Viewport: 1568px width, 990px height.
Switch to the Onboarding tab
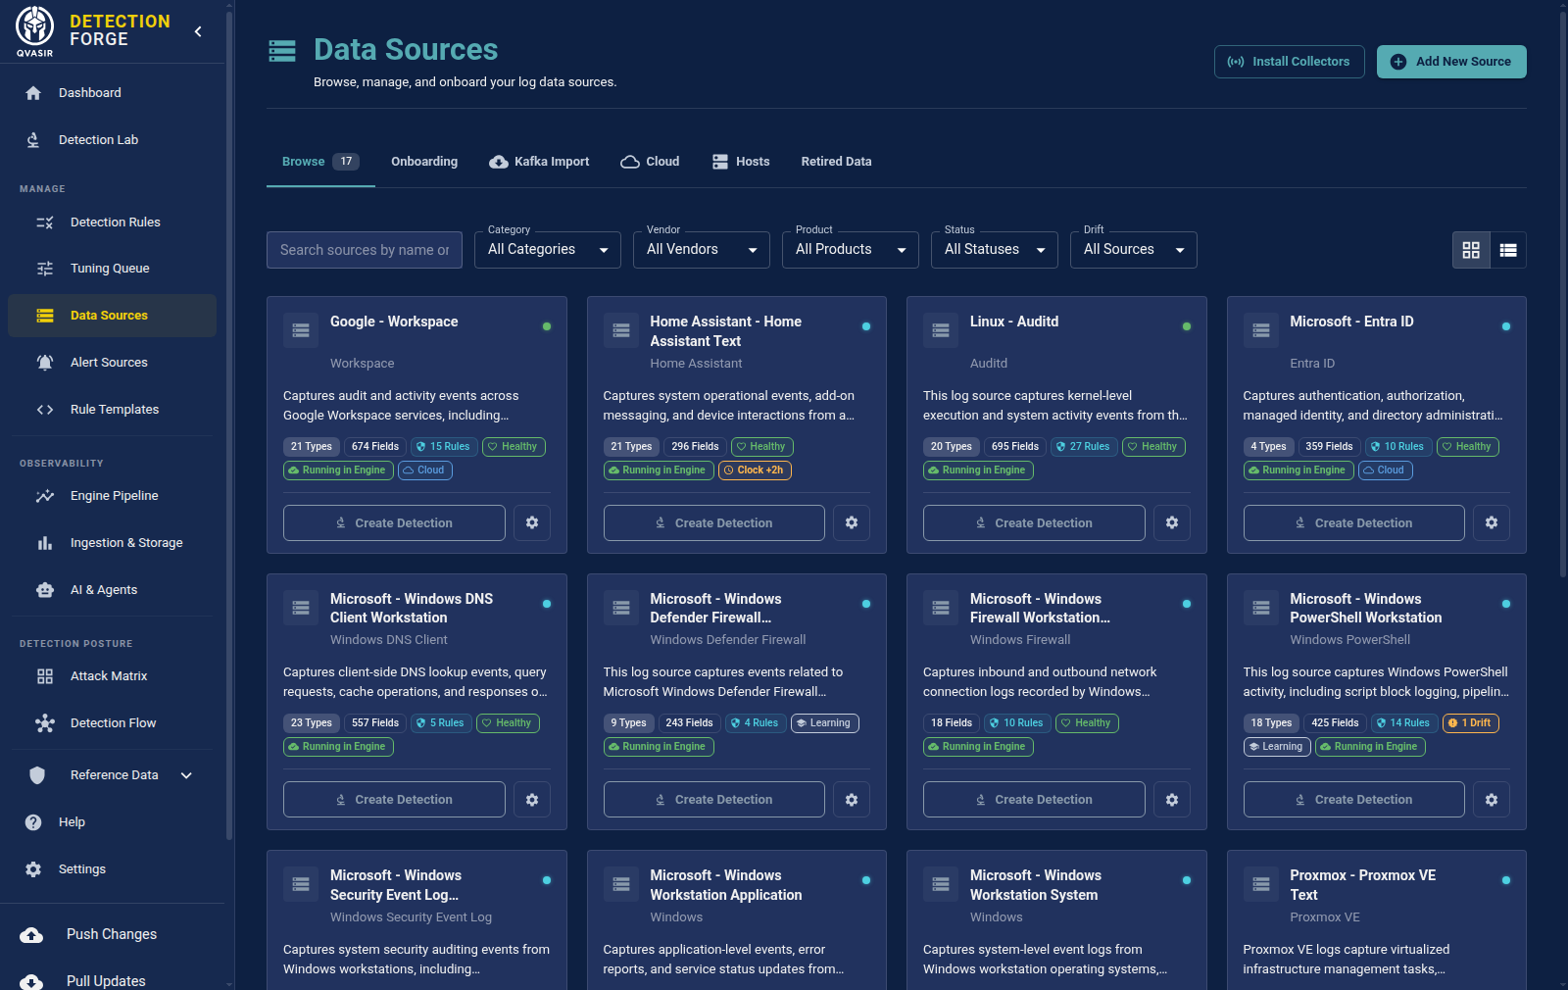[424, 162]
